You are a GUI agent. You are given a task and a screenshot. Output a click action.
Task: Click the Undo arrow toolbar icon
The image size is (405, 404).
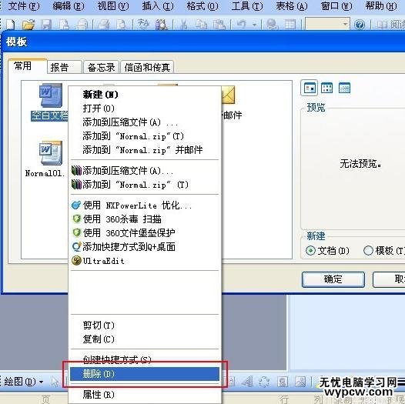coord(242,25)
